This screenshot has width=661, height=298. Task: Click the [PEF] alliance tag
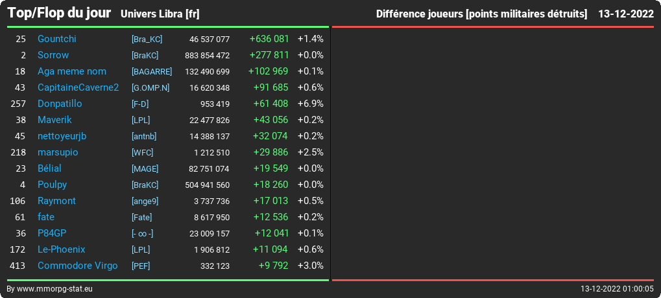(141, 266)
